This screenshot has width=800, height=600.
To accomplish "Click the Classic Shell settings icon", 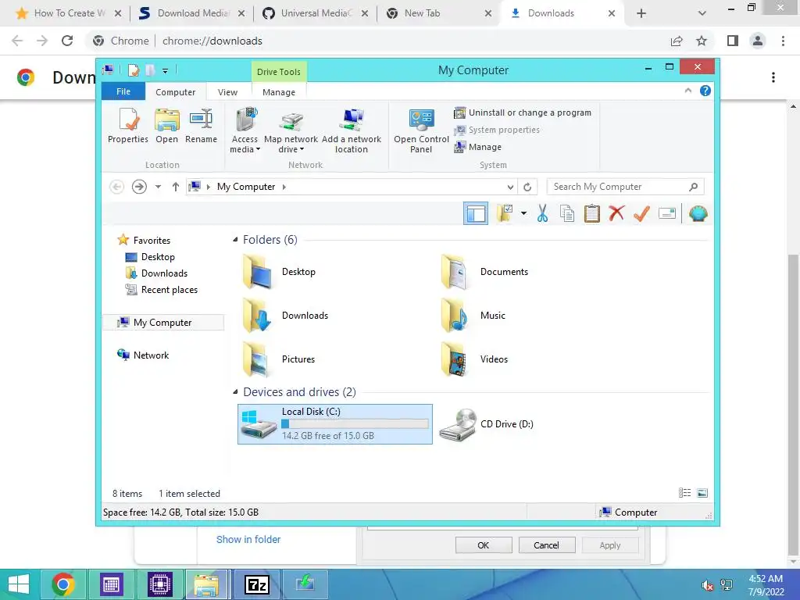I will click(698, 213).
